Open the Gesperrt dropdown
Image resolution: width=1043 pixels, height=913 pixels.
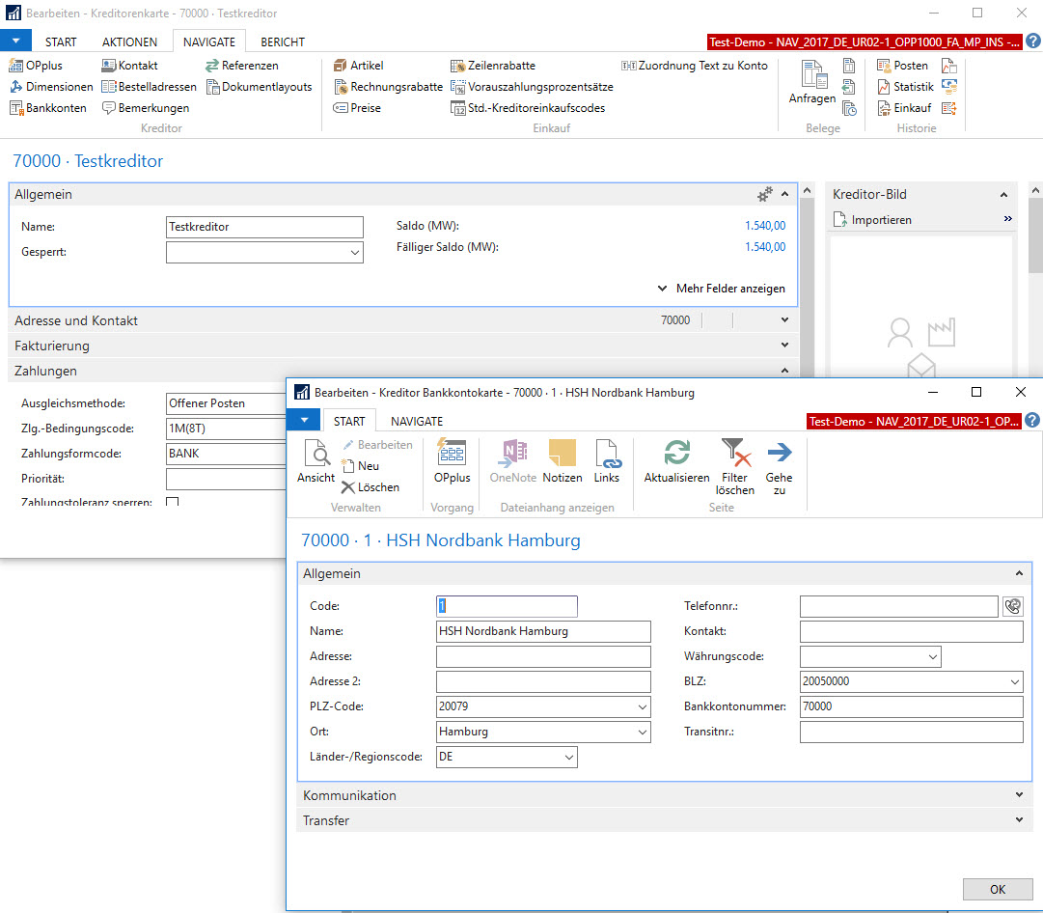coord(354,252)
